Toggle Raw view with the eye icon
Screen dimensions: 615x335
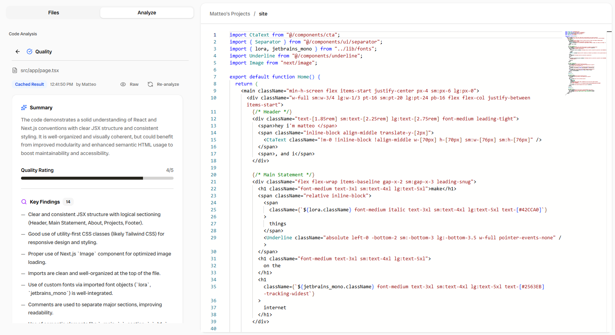tap(123, 84)
